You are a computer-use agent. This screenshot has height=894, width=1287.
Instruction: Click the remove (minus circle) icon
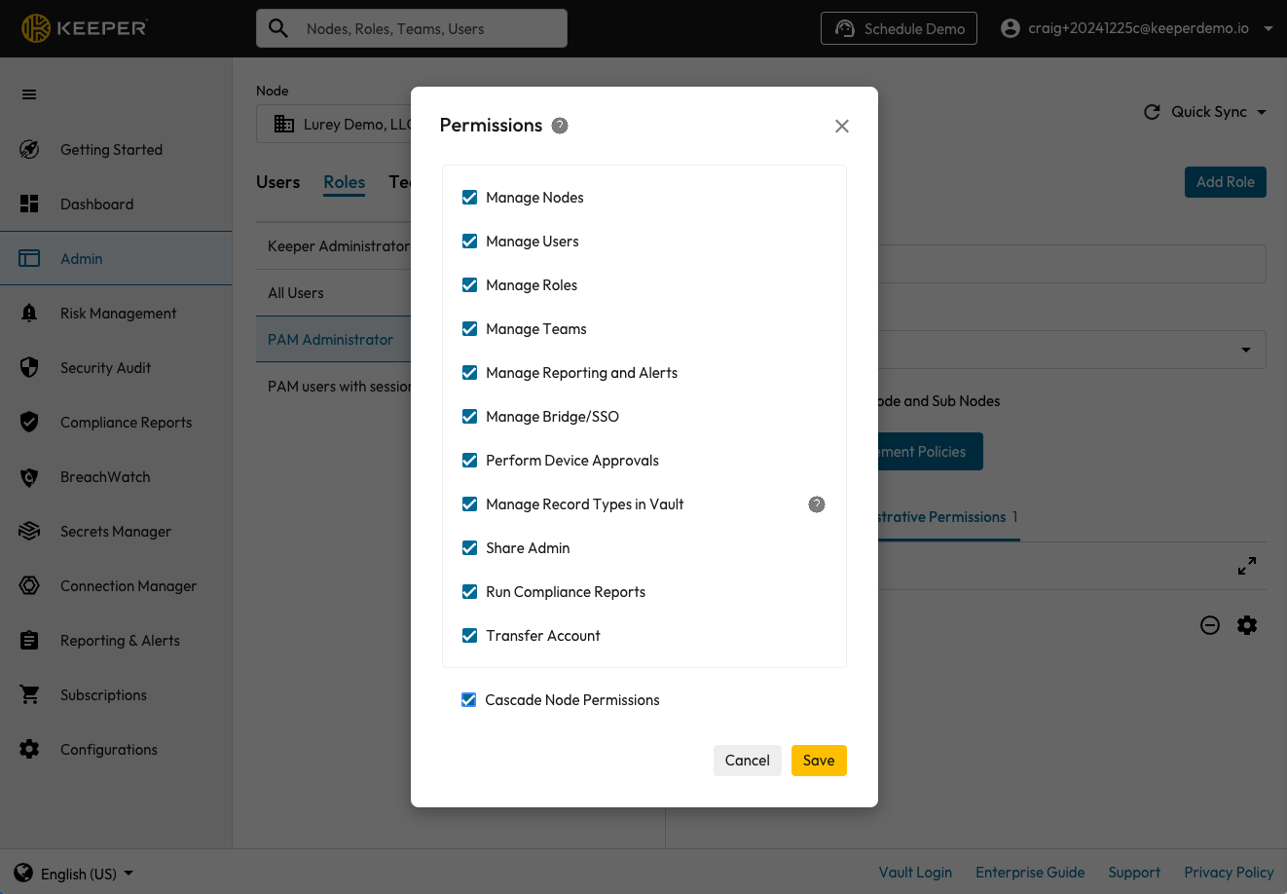point(1210,625)
